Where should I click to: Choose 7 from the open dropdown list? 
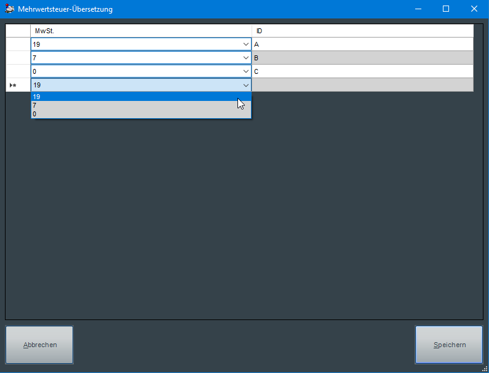click(140, 105)
